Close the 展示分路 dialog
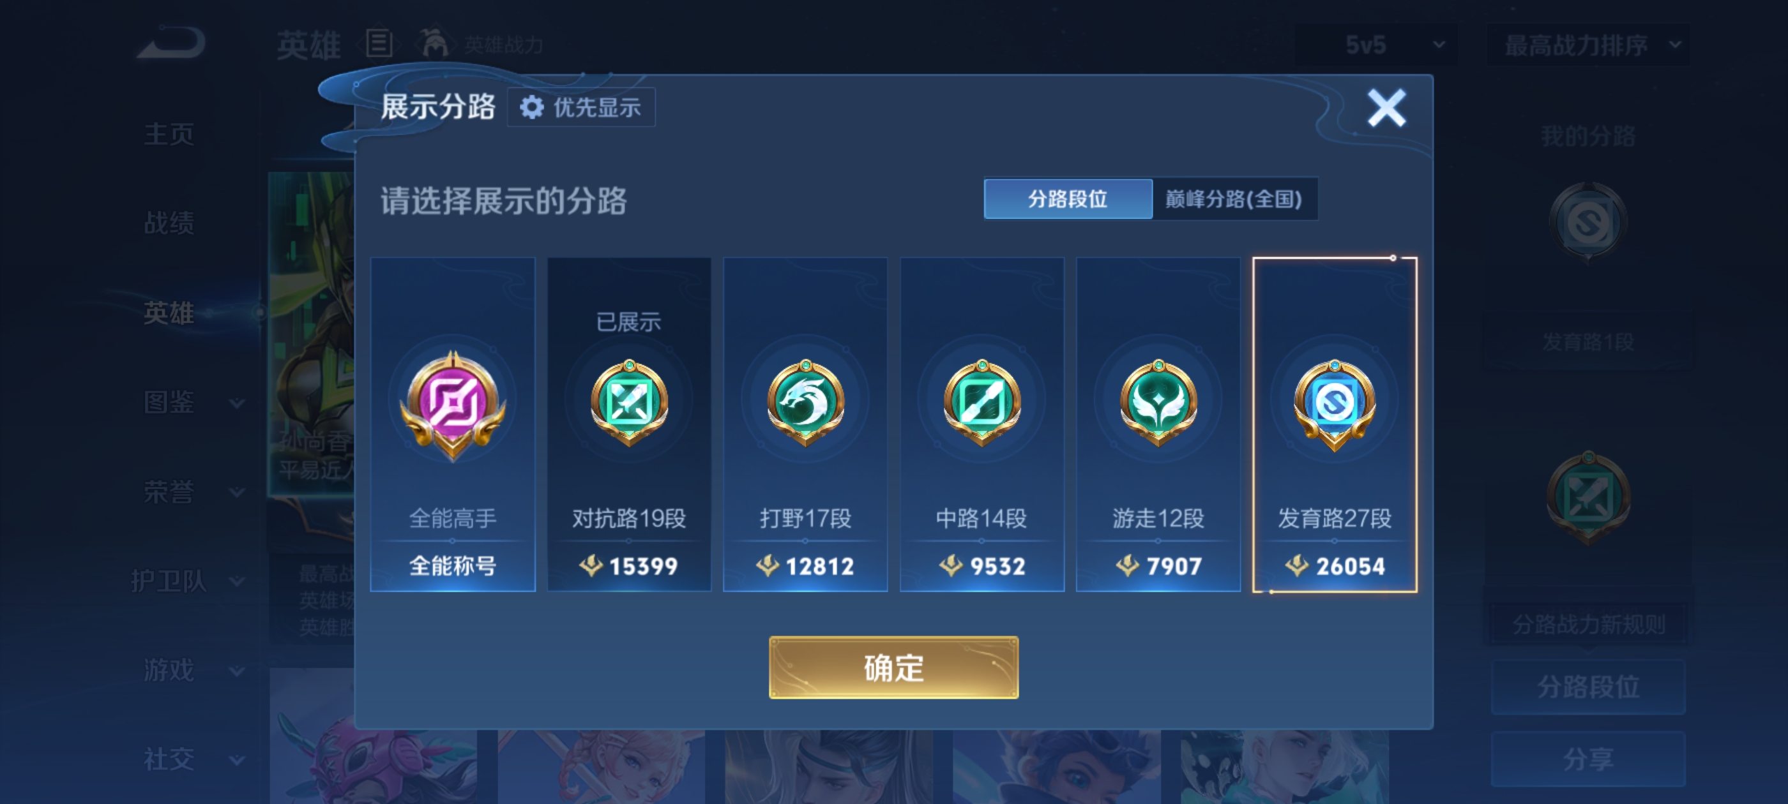This screenshot has width=1788, height=804. point(1386,108)
